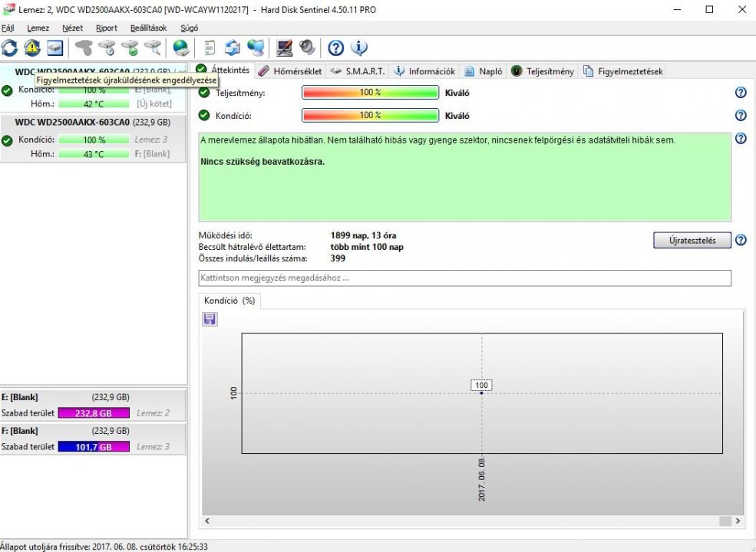Open the Lemez menu
Viewport: 756px width, 552px height.
38,28
